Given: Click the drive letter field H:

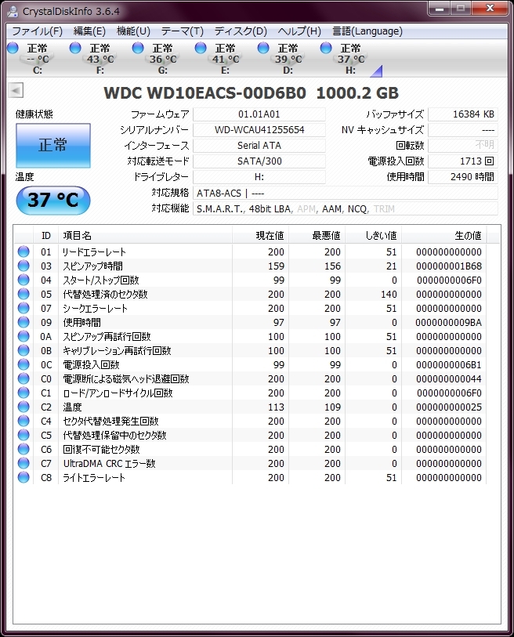Looking at the screenshot, I should [x=259, y=177].
